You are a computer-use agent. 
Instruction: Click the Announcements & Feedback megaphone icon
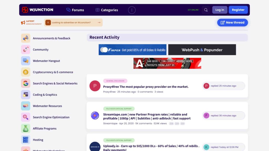click(25, 38)
